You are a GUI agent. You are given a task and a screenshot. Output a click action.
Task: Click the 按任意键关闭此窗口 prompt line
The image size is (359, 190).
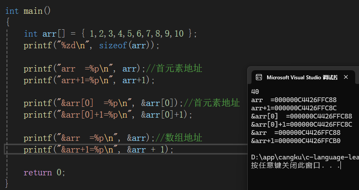(296, 165)
